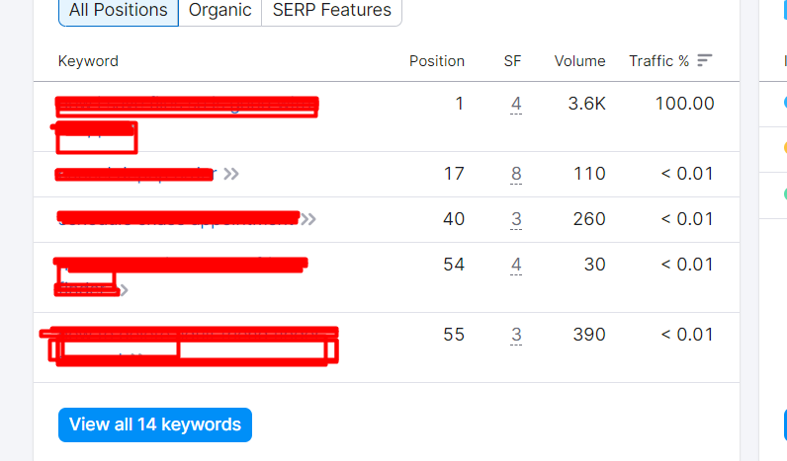This screenshot has height=461, width=787.
Task: Click the sort icon beside Traffic %
Action: coord(705,60)
